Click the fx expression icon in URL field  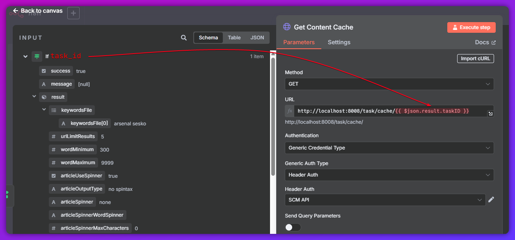coord(290,111)
